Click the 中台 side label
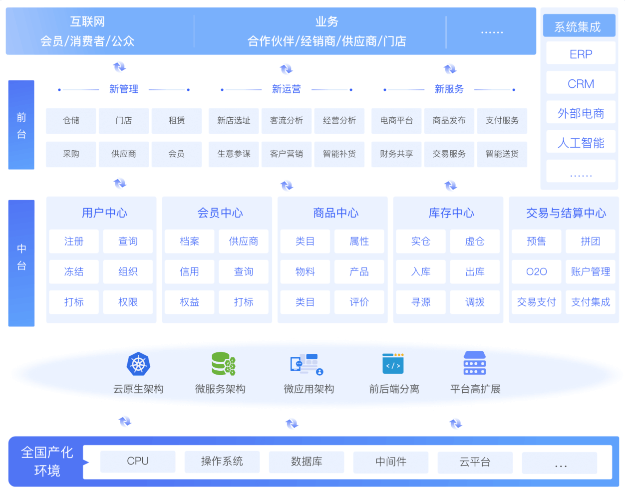 [21, 263]
